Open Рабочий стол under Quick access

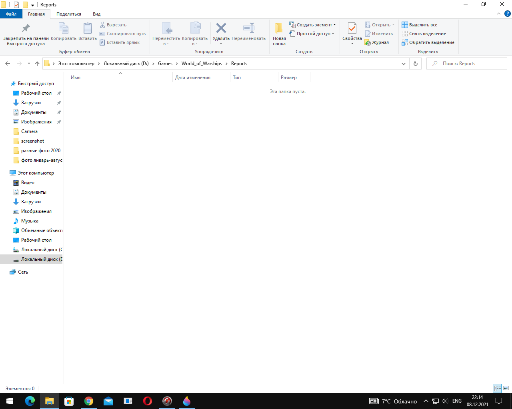coord(36,93)
